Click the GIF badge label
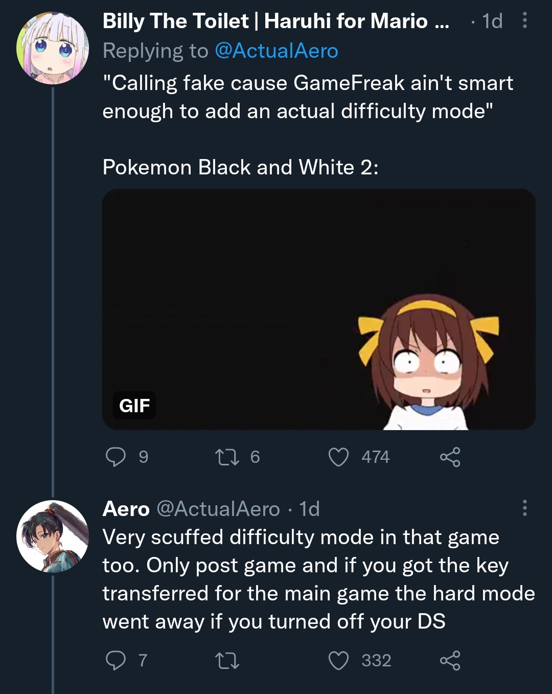Viewport: 552px width, 694px height. [x=134, y=406]
